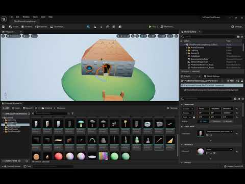The image size is (245, 184).
Task: Click the Unreal Engine logo icon
Action: point(4,19)
